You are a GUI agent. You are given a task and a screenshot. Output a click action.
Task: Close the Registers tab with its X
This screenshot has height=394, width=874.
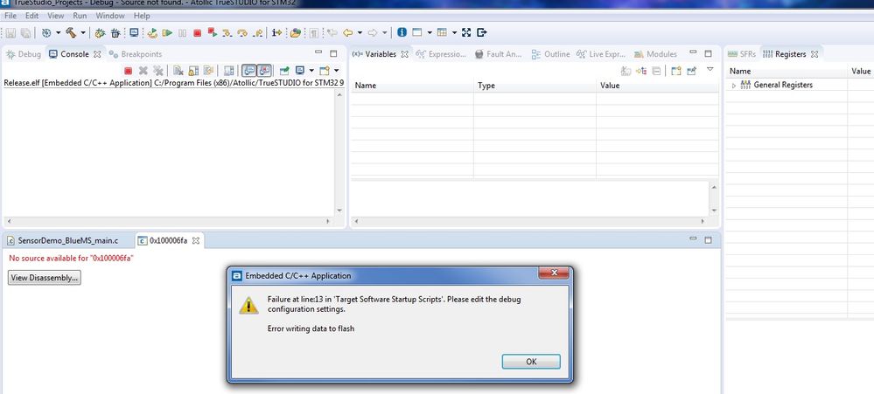click(x=815, y=54)
